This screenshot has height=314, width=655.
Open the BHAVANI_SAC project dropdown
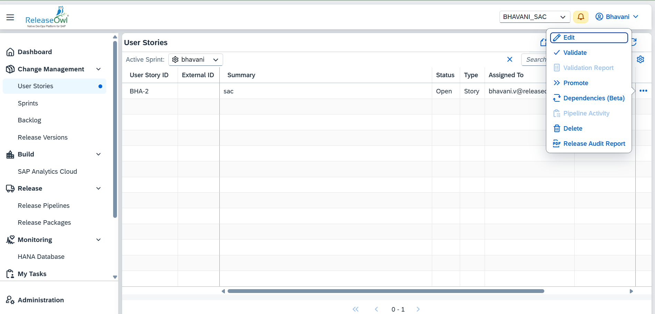(534, 17)
